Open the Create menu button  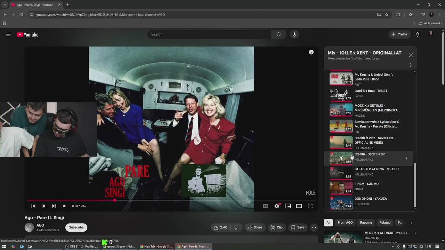(x=399, y=34)
